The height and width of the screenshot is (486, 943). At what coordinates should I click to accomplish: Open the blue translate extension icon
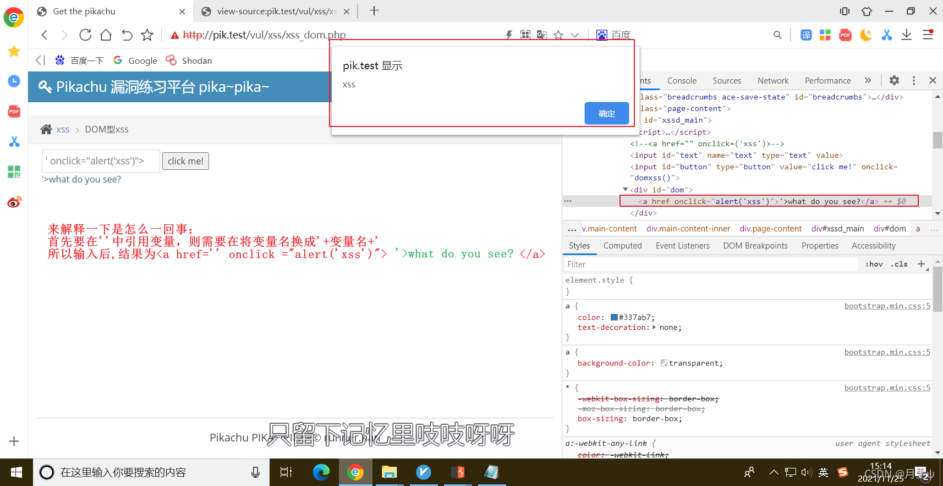(806, 35)
